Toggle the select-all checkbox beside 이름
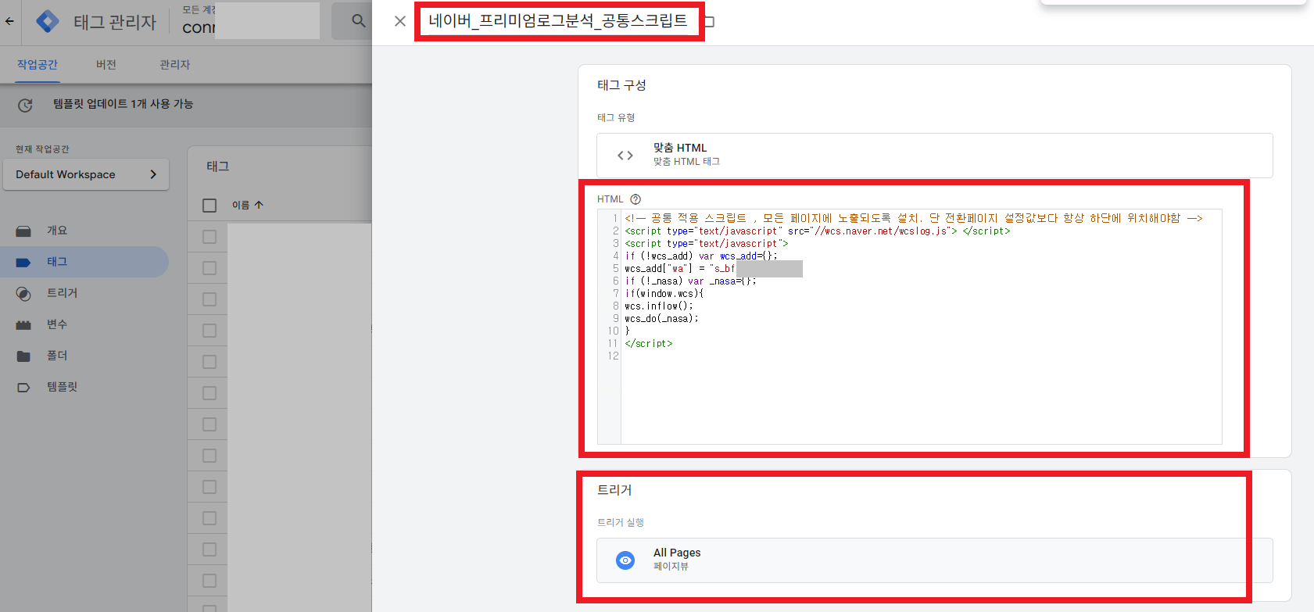This screenshot has width=1314, height=612. 209,206
